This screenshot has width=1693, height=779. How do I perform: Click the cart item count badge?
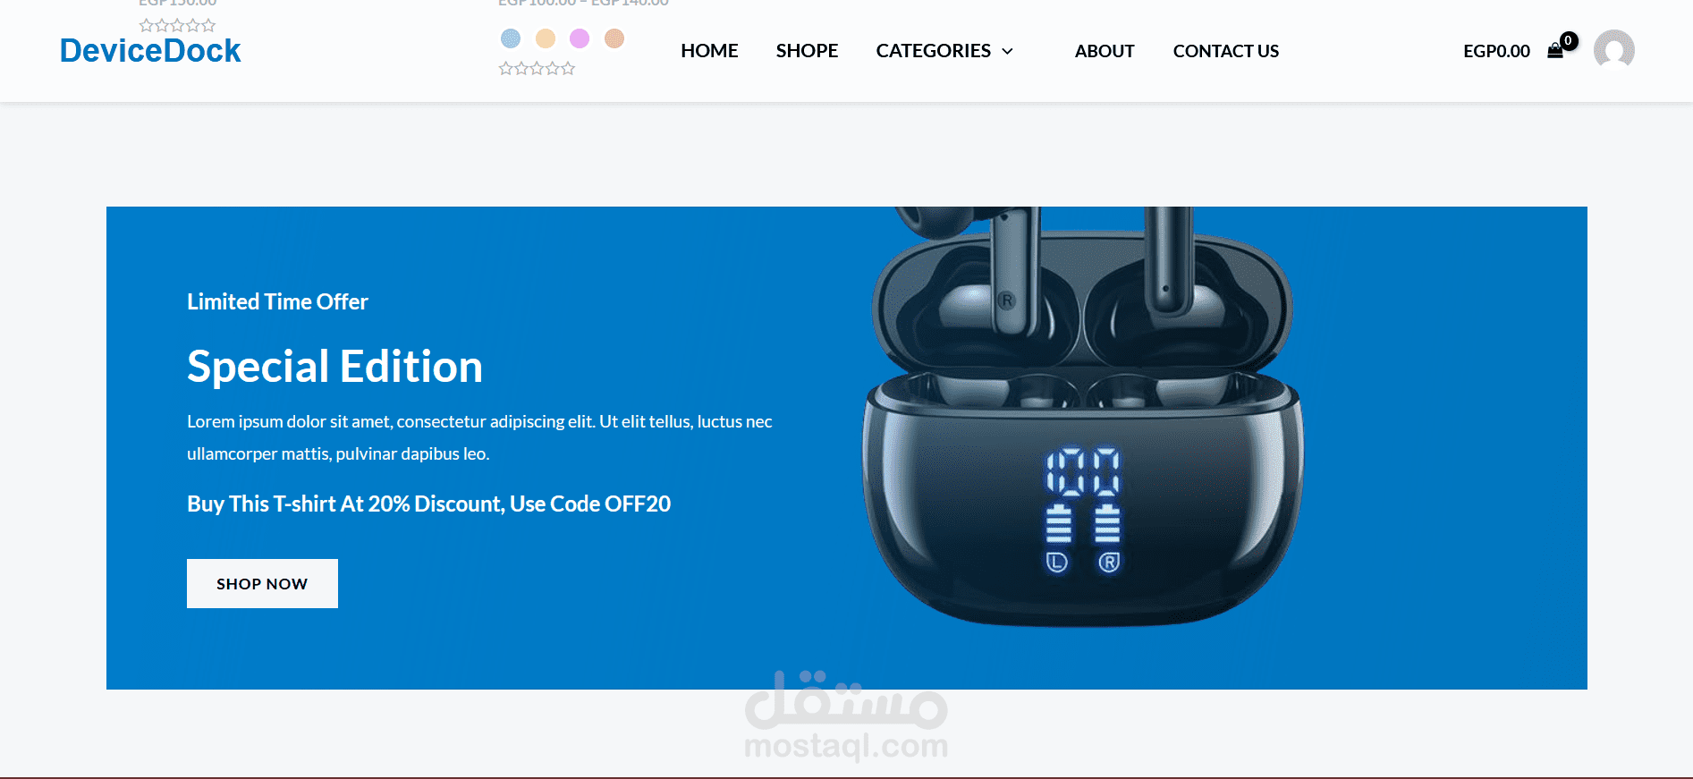click(x=1569, y=40)
